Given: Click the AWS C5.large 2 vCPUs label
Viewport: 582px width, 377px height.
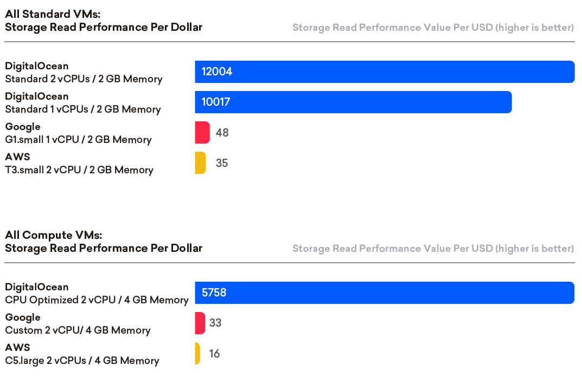Looking at the screenshot, I should click(82, 354).
